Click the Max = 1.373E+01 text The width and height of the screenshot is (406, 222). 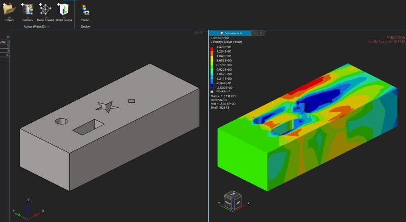(223, 96)
